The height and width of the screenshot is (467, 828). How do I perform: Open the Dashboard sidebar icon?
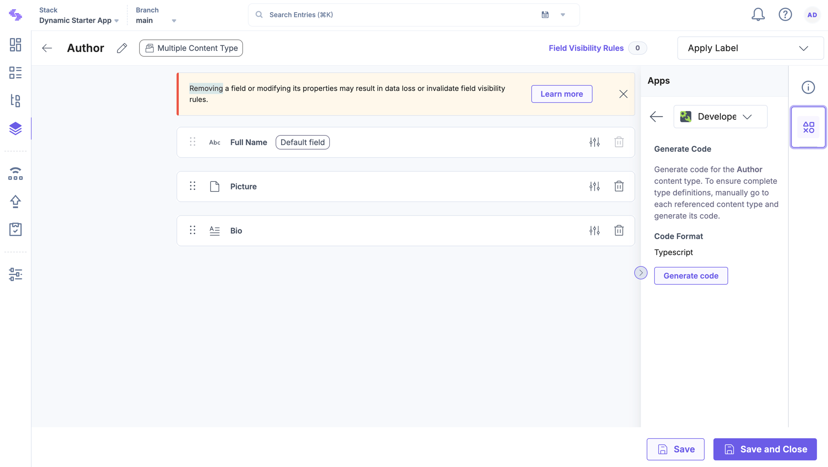coord(15,45)
